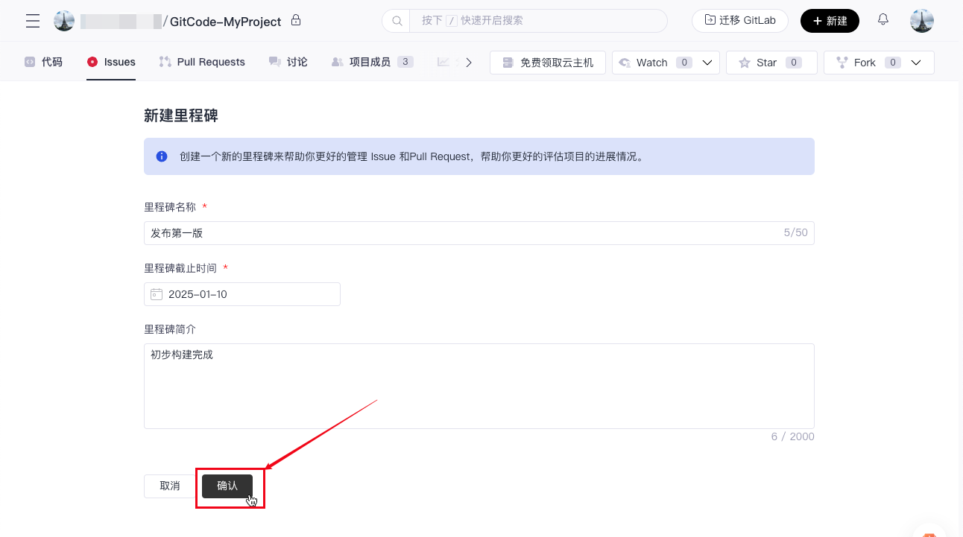The height and width of the screenshot is (537, 963).
Task: Open the Pull Requests tab
Action: 202,62
